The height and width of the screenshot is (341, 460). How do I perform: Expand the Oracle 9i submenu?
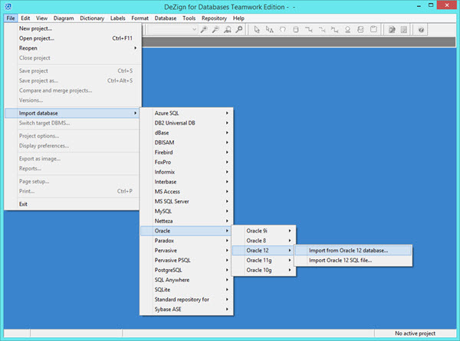pos(264,231)
